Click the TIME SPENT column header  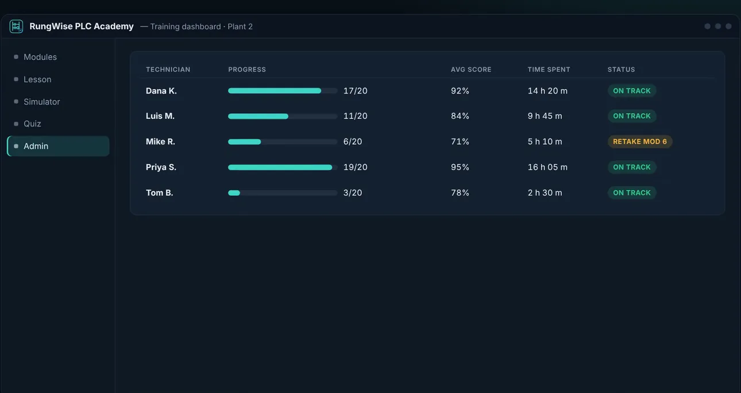(x=549, y=70)
